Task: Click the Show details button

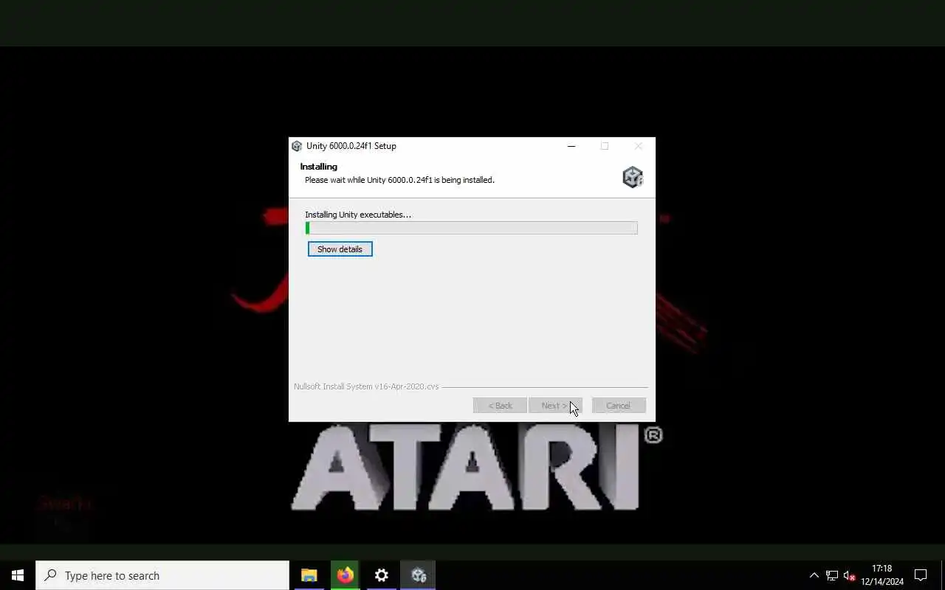Action: click(340, 249)
